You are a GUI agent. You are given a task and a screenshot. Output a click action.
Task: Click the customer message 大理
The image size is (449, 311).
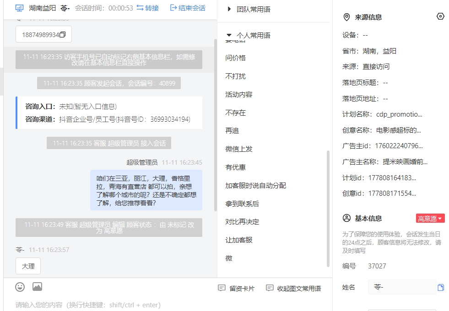[28, 266]
